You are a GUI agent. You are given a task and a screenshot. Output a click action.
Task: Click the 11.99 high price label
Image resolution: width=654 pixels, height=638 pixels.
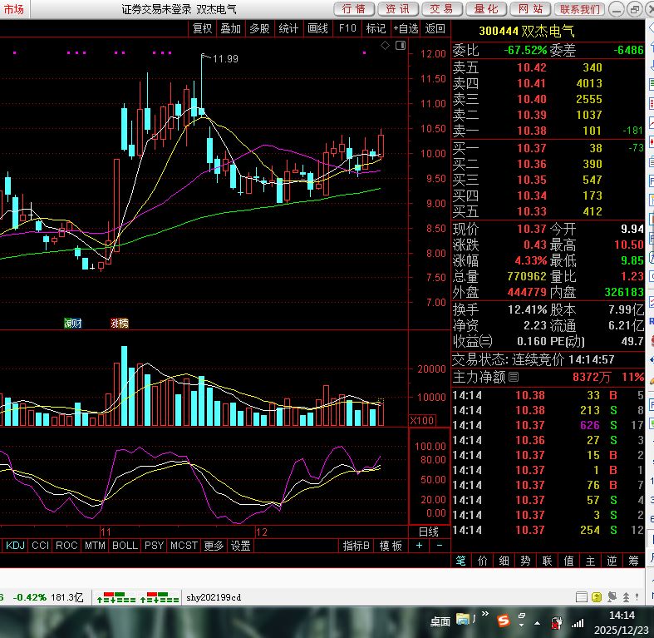[x=225, y=58]
